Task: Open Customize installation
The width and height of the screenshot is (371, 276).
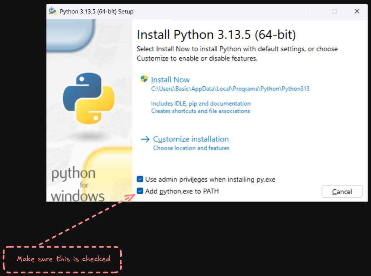Action: 191,139
